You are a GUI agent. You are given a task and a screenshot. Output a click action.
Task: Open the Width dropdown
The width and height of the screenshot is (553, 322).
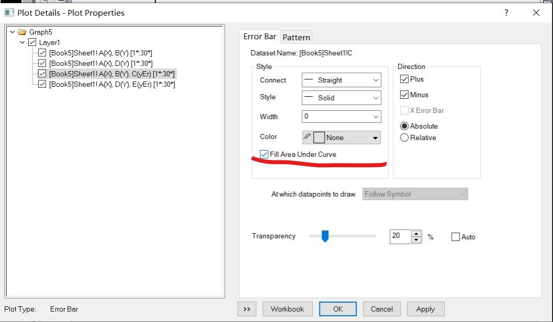pos(341,117)
